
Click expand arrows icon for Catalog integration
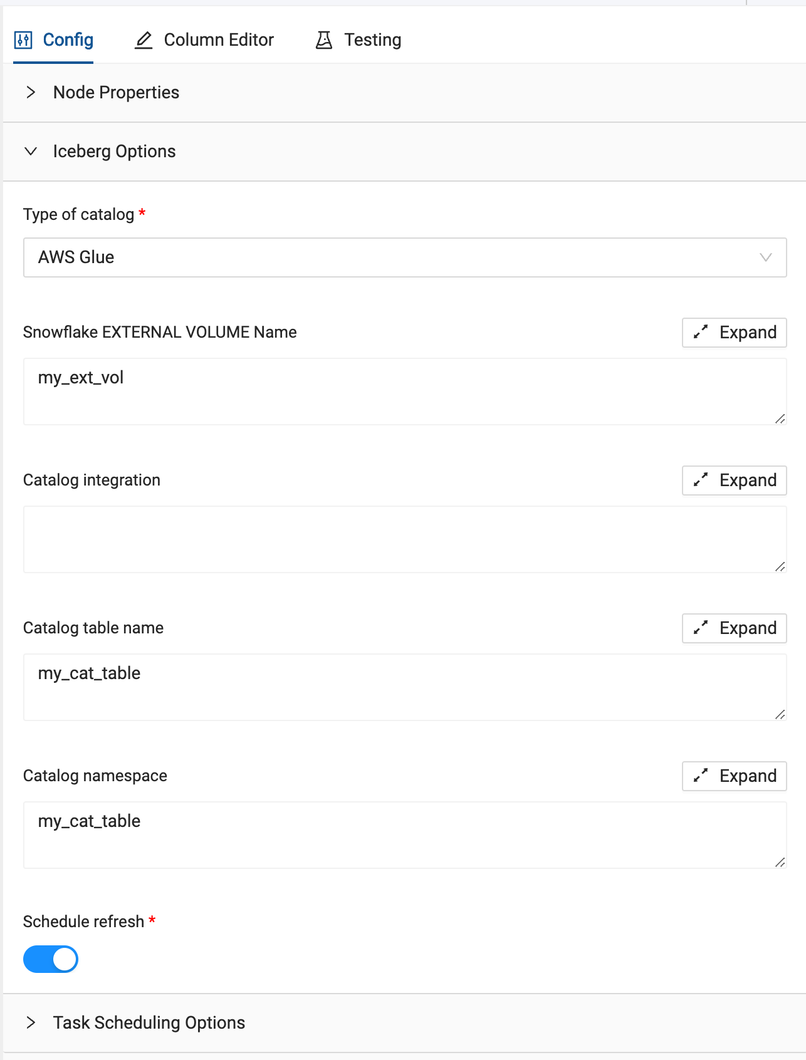pos(701,480)
